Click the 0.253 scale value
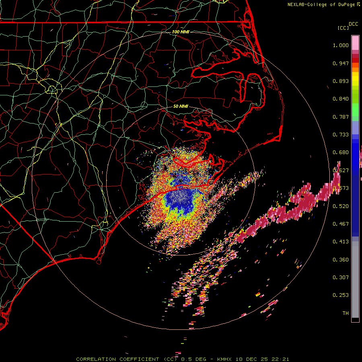 (341, 295)
